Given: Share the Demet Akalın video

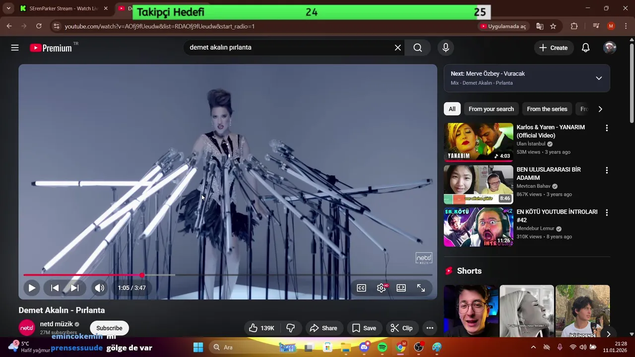Looking at the screenshot, I should (x=323, y=328).
